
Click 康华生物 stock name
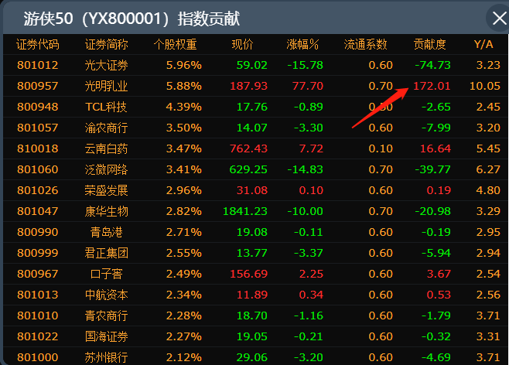click(107, 211)
